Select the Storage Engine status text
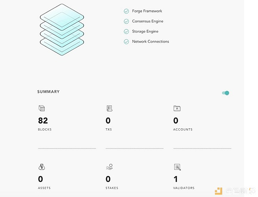 (145, 31)
